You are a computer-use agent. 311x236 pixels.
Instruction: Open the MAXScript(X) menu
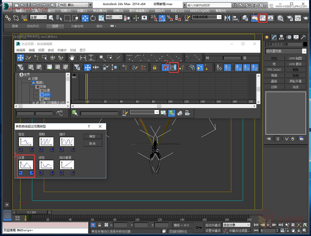(x=200, y=11)
